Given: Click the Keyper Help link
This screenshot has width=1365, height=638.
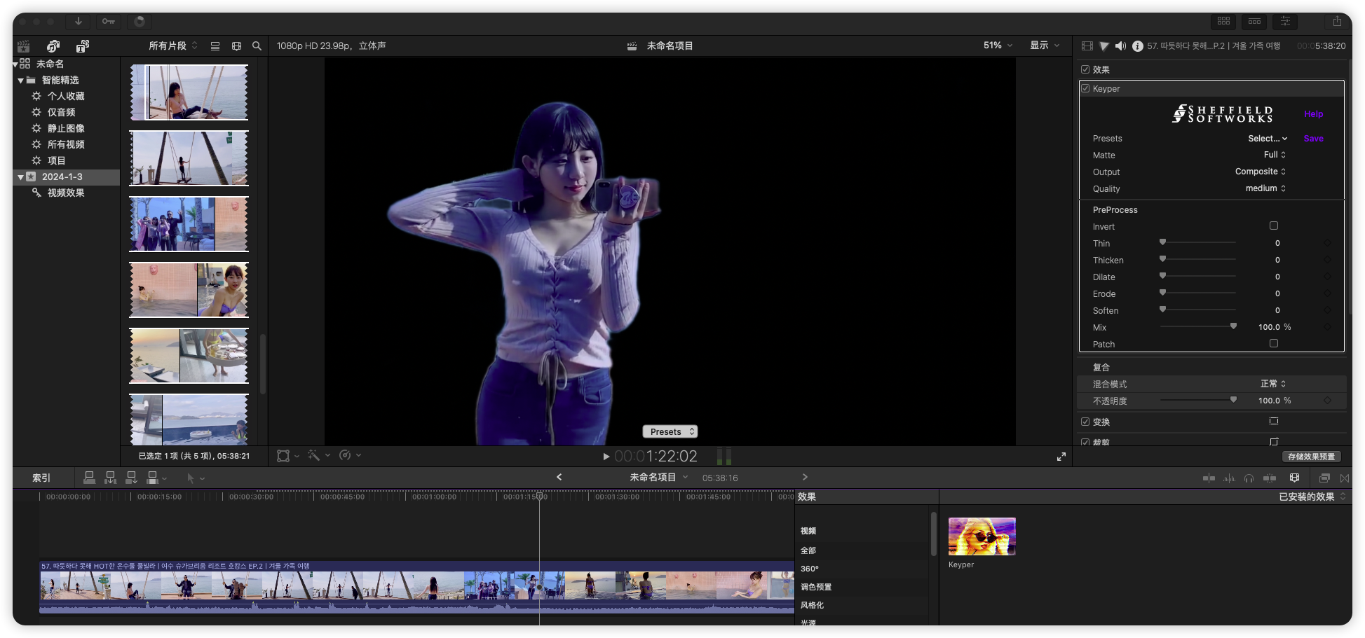Looking at the screenshot, I should click(1313, 114).
